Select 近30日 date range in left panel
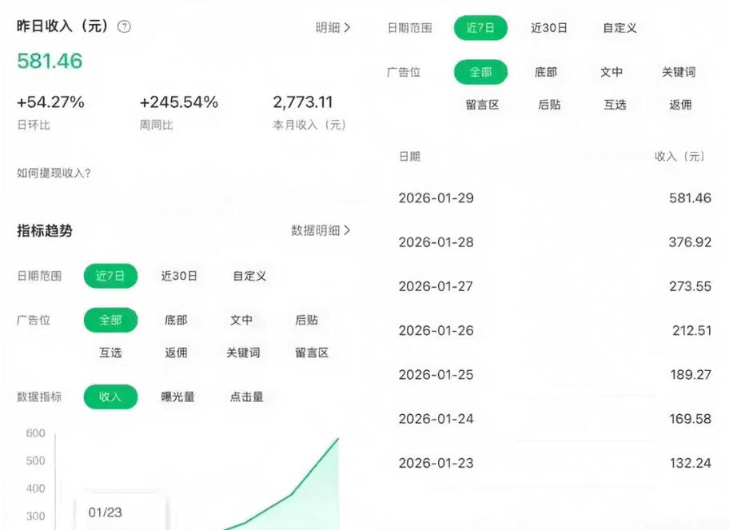The image size is (729, 530). [x=178, y=275]
